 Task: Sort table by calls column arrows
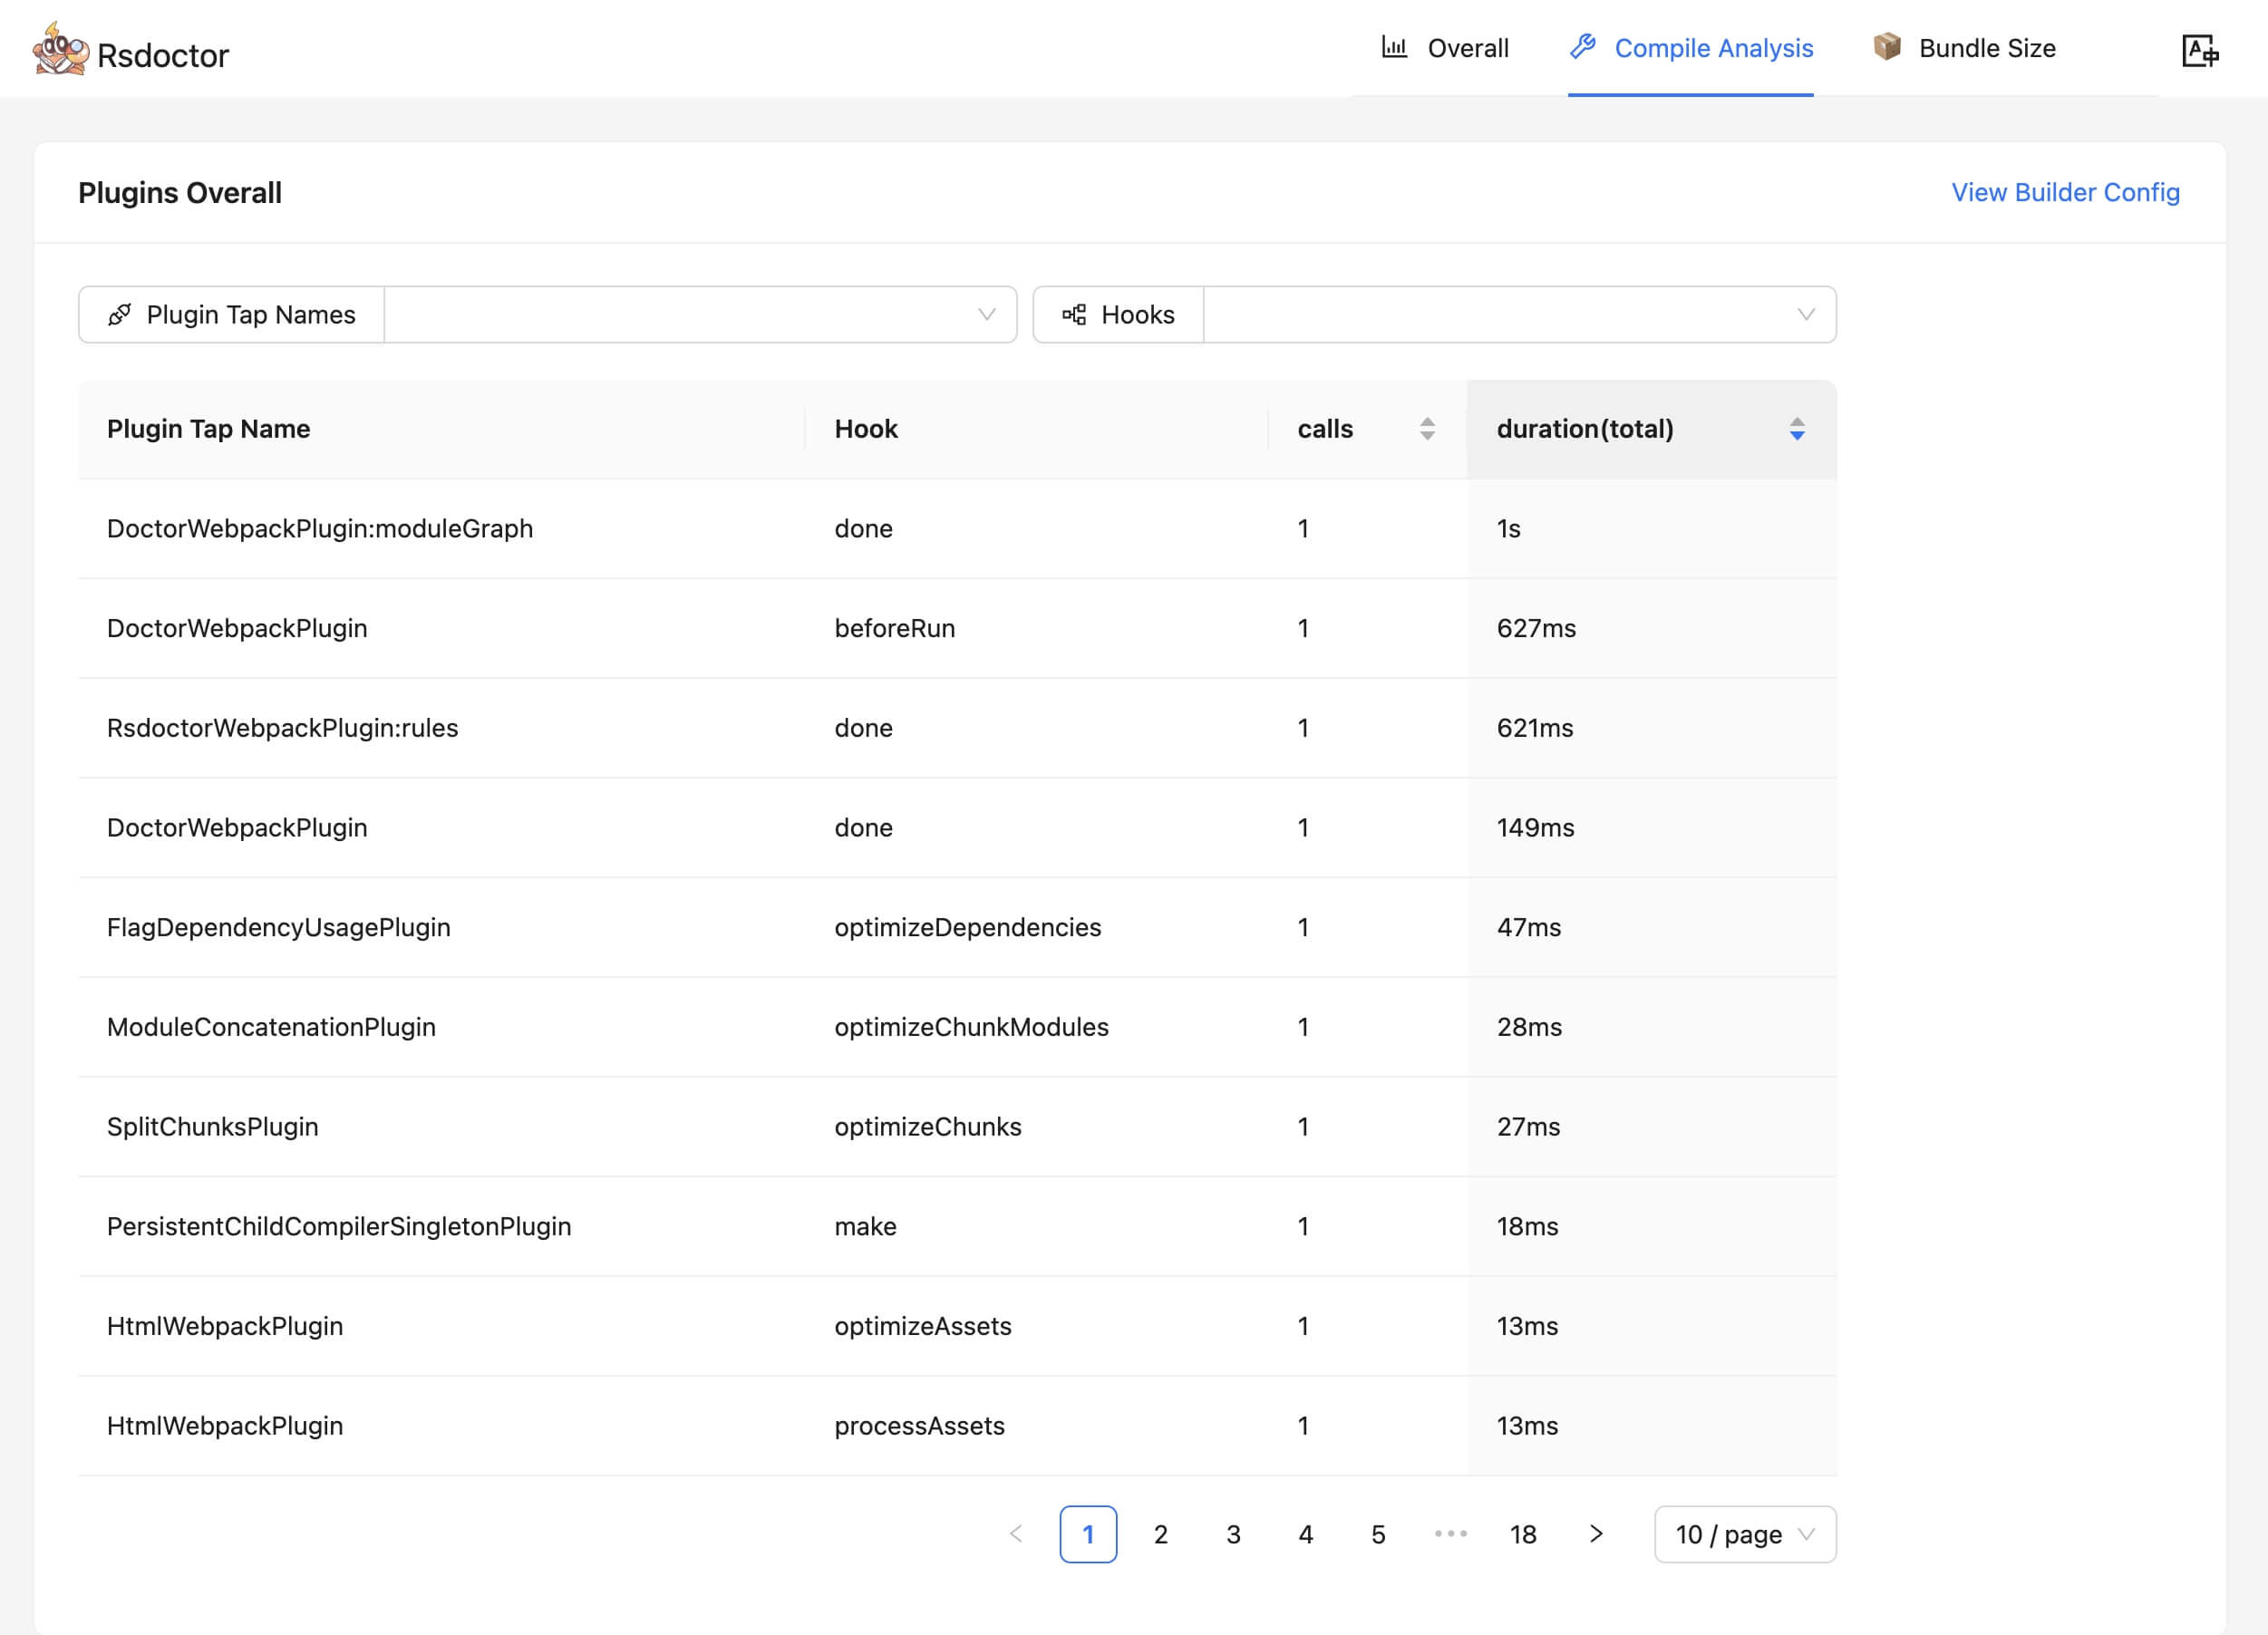pos(1427,429)
